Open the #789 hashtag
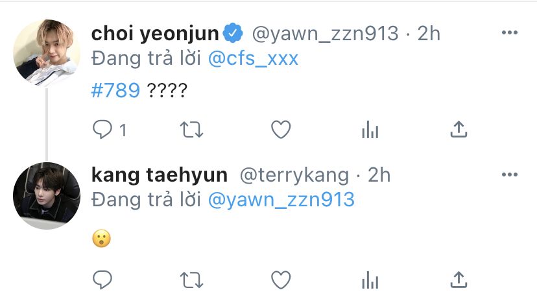537x301 pixels. (116, 90)
